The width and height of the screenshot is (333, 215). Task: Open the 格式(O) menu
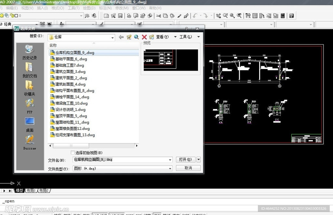(x=58, y=8)
